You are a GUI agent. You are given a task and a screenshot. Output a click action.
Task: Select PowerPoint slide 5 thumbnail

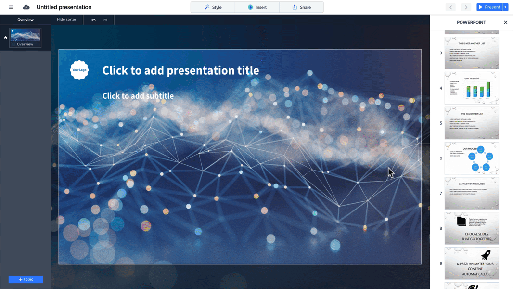tap(472, 123)
